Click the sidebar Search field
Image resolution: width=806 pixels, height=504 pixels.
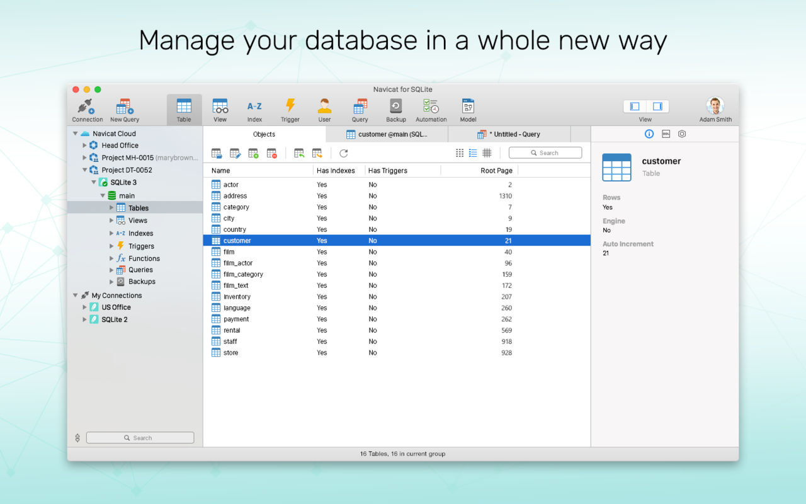pos(140,438)
